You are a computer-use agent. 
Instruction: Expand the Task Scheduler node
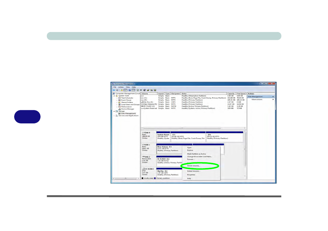pyautogui.click(x=117, y=98)
